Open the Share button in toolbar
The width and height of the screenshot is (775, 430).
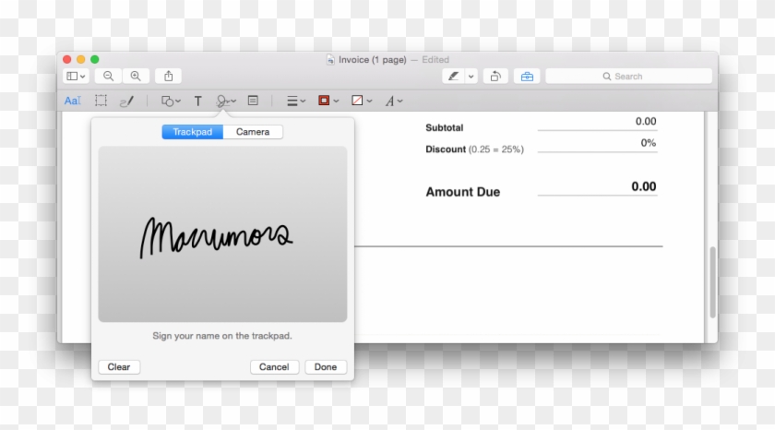tap(169, 76)
